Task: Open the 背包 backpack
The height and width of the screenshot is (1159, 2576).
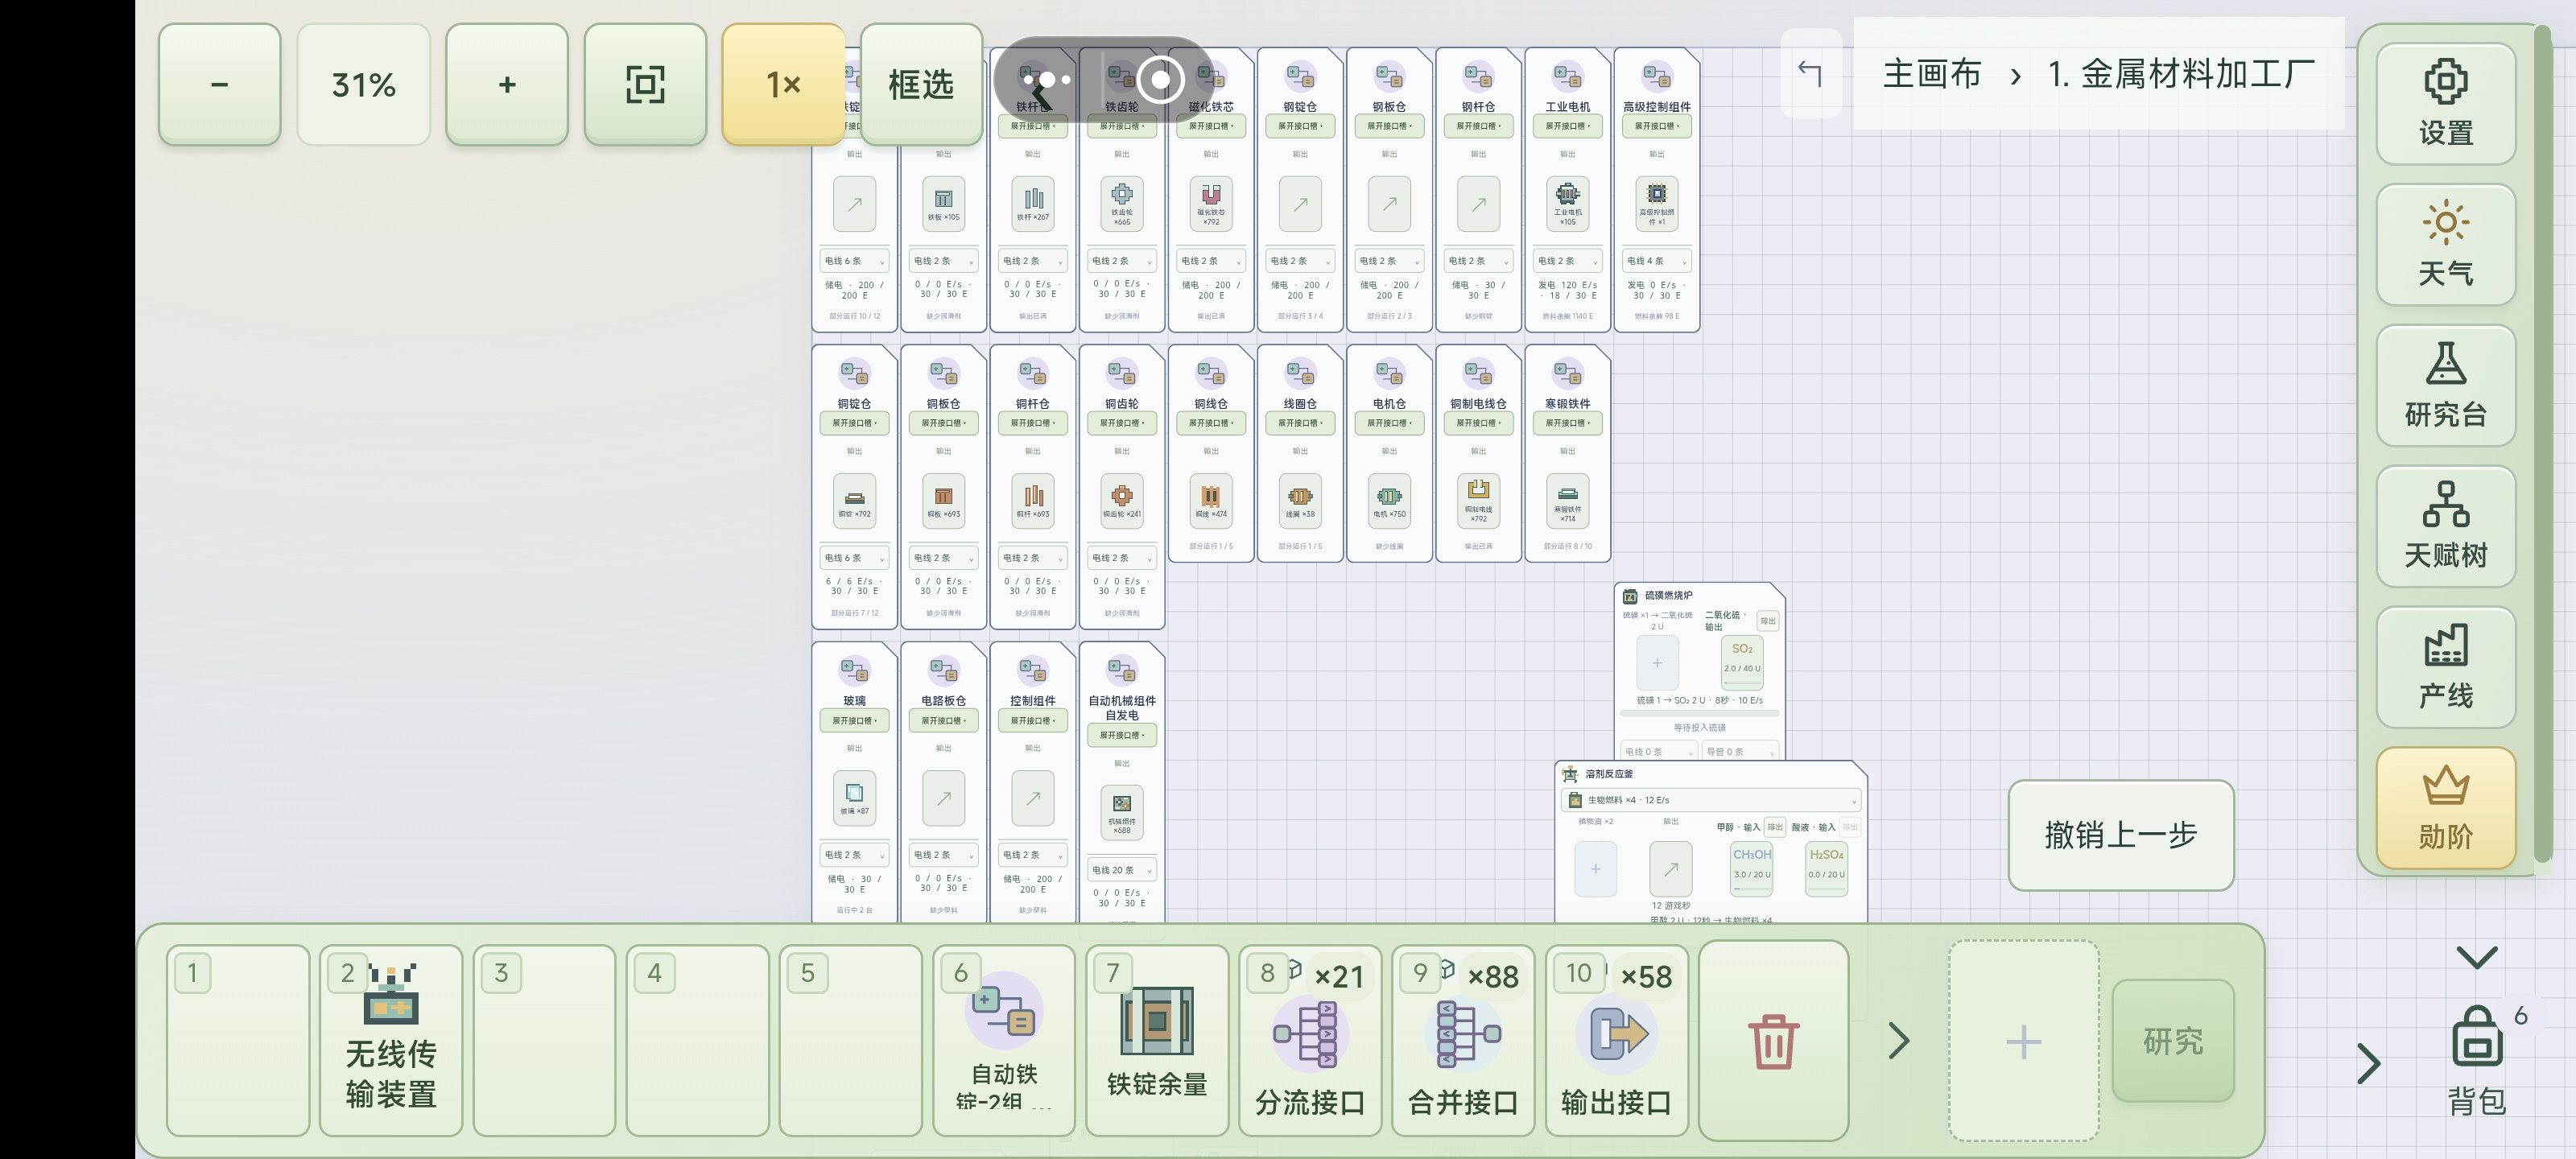Action: [2476, 1060]
